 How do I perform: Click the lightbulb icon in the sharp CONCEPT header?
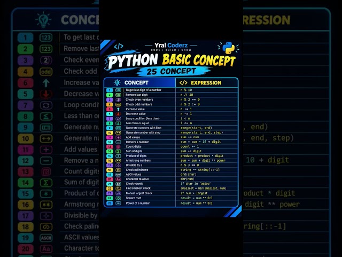(117, 82)
